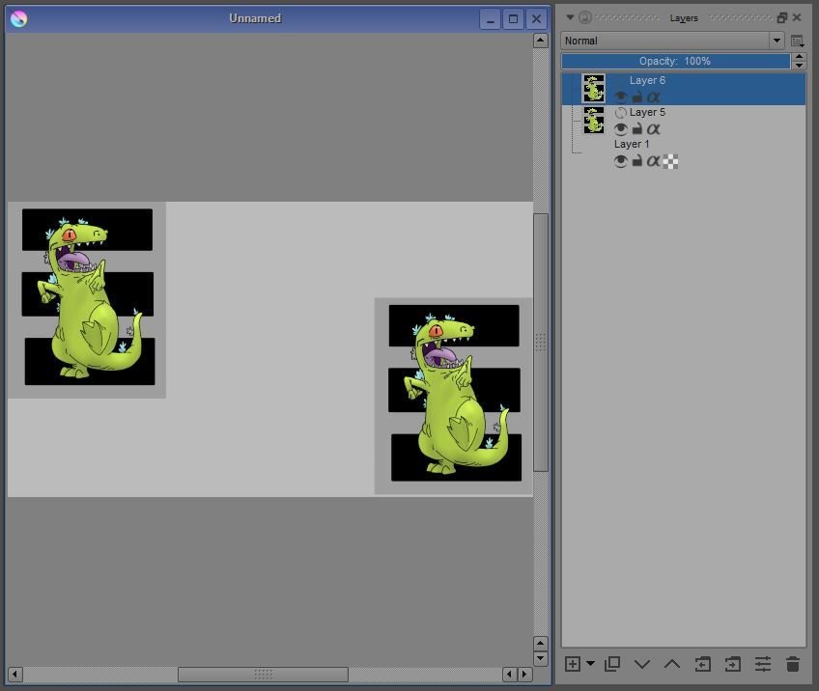Click the dinosaur image on canvas left
The width and height of the screenshot is (819, 691).
(x=87, y=300)
